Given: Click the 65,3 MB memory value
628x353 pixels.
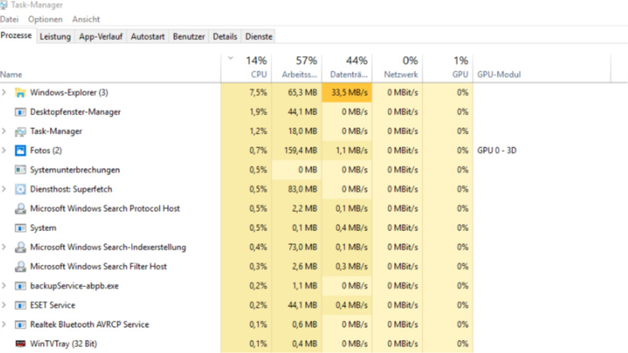Looking at the screenshot, I should click(302, 93).
